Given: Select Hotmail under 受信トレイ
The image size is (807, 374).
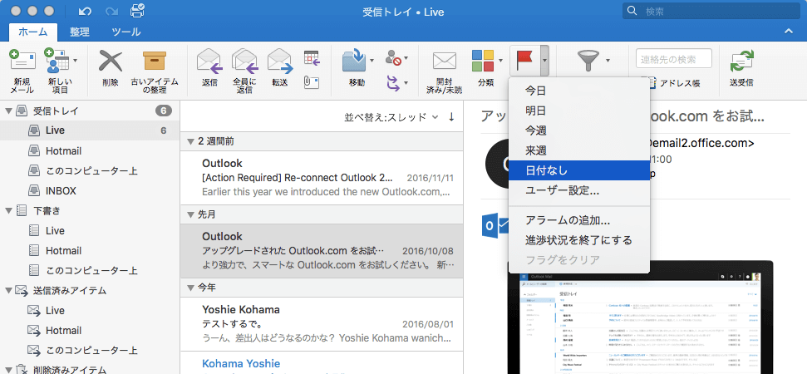Looking at the screenshot, I should pyautogui.click(x=90, y=150).
